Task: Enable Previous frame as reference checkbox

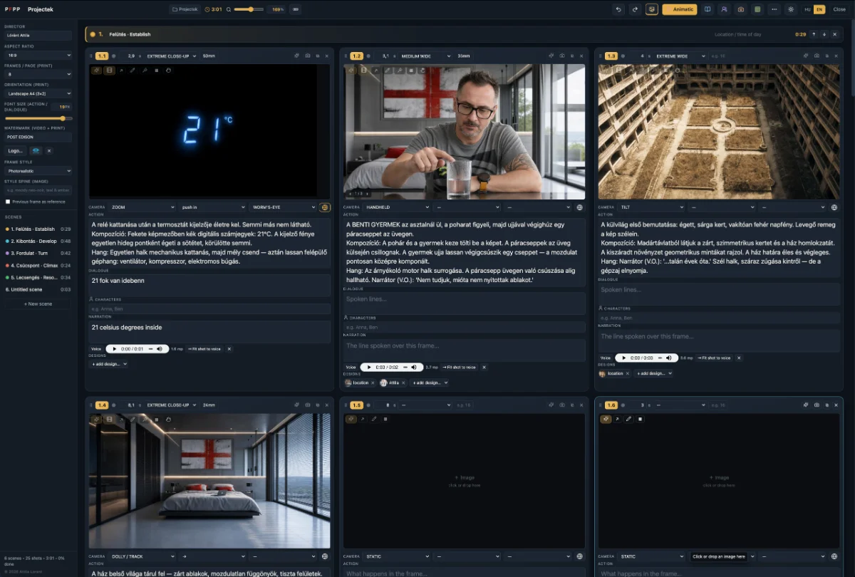Action: click(8, 202)
